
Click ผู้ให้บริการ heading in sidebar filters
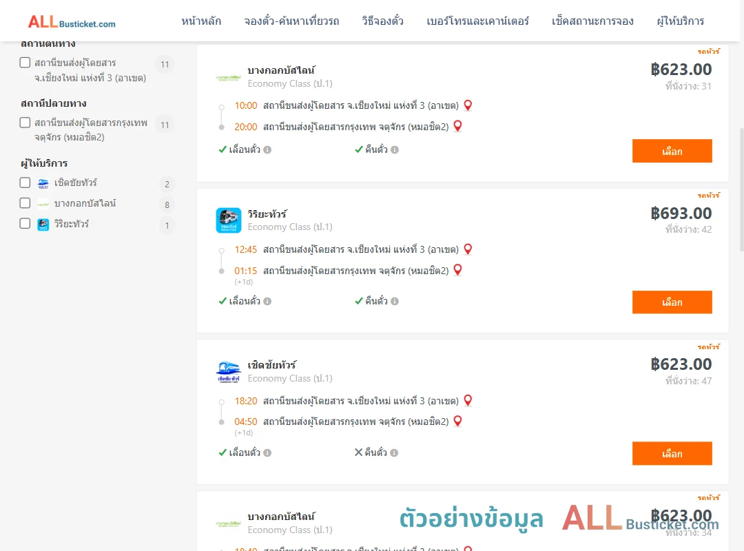click(44, 163)
